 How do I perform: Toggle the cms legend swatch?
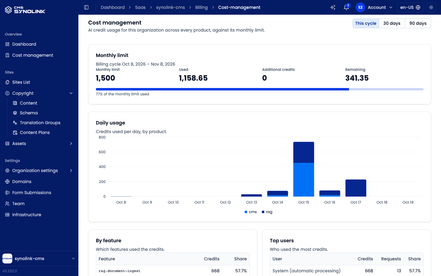tap(246, 212)
